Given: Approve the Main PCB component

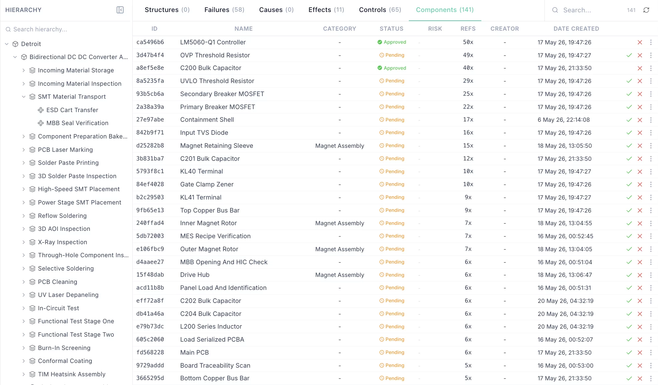Looking at the screenshot, I should coord(629,353).
